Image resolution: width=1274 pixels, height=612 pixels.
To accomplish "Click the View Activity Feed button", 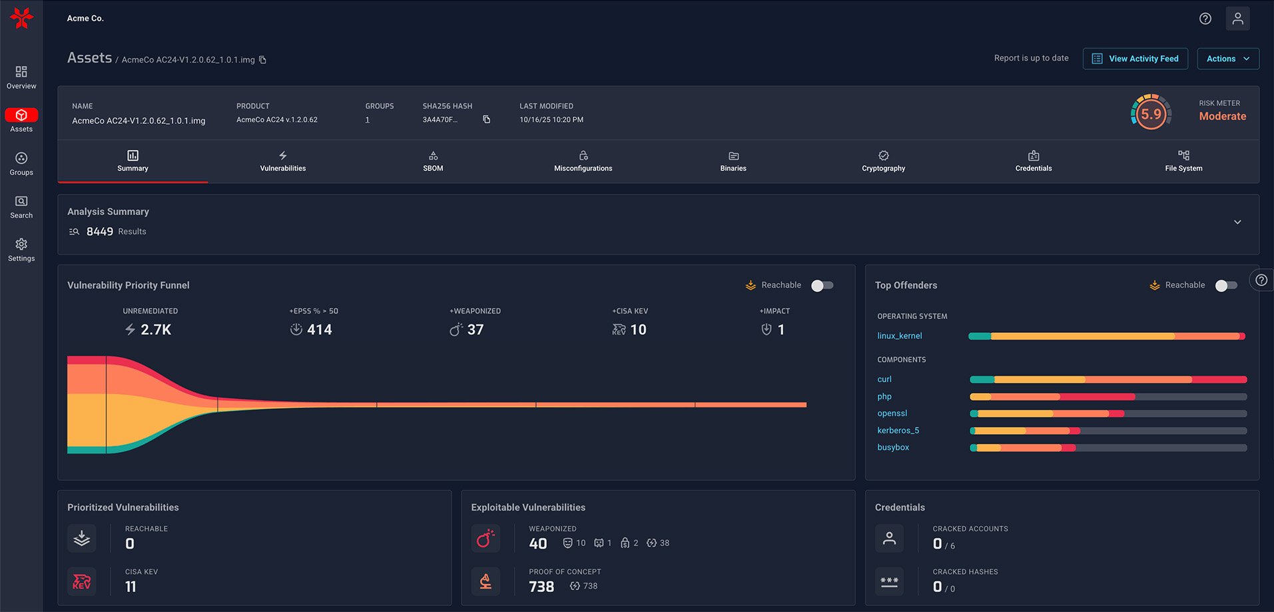I will pyautogui.click(x=1135, y=59).
